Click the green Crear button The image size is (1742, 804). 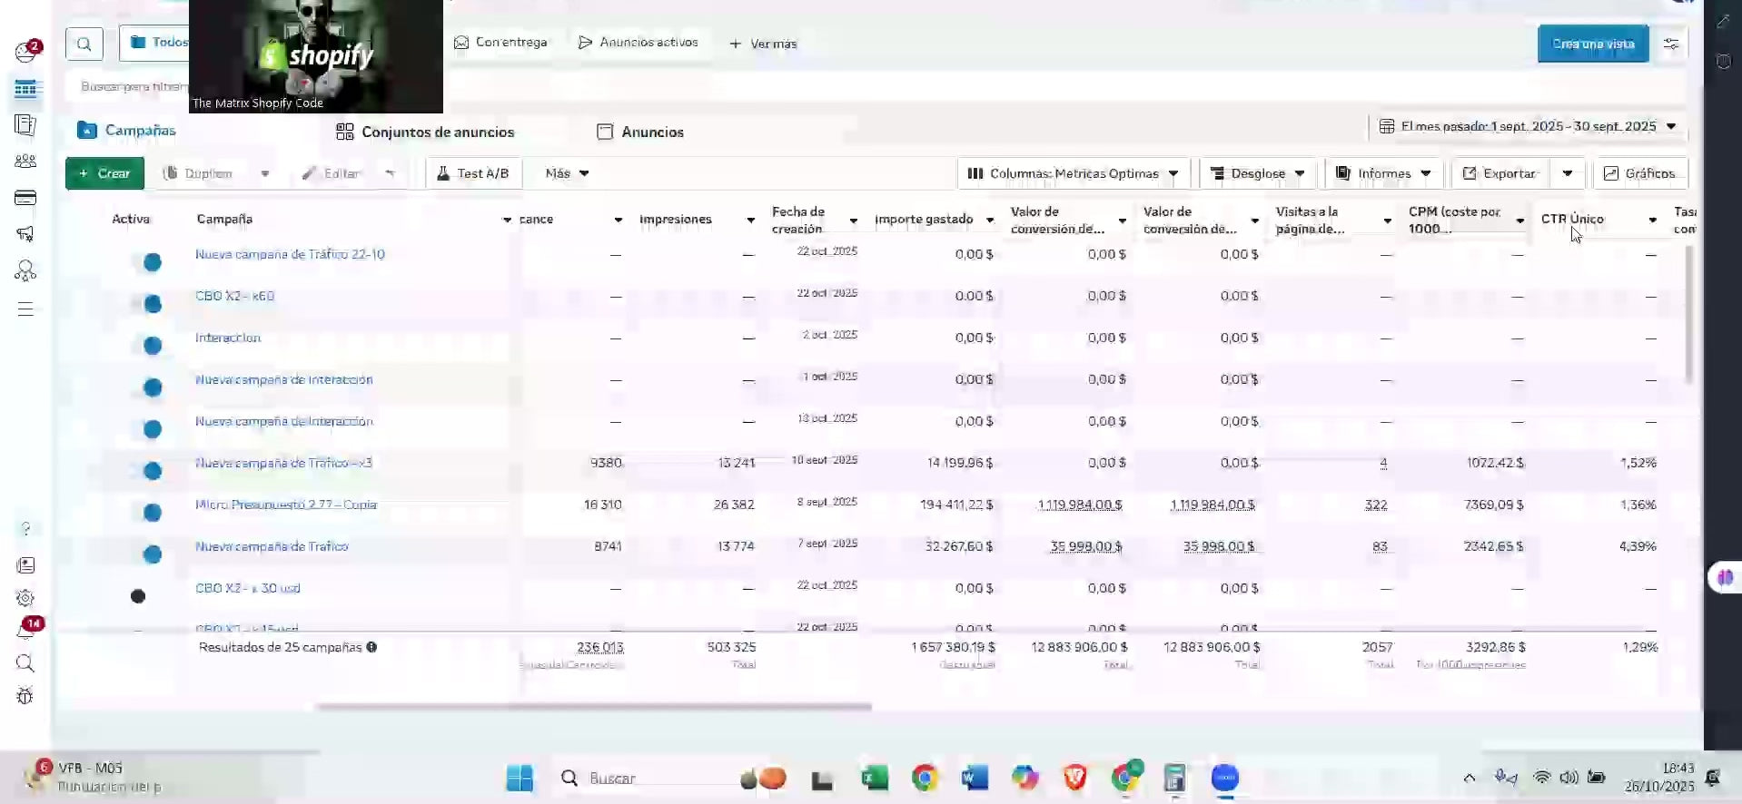click(x=104, y=173)
